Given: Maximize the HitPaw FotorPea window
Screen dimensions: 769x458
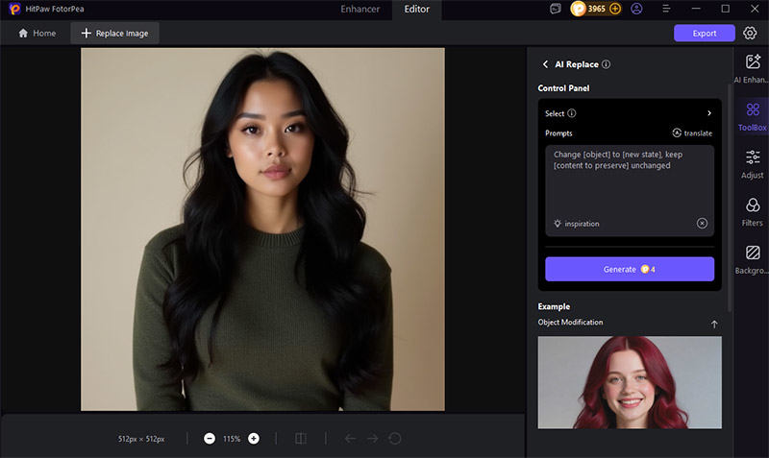Looking at the screenshot, I should pos(726,9).
